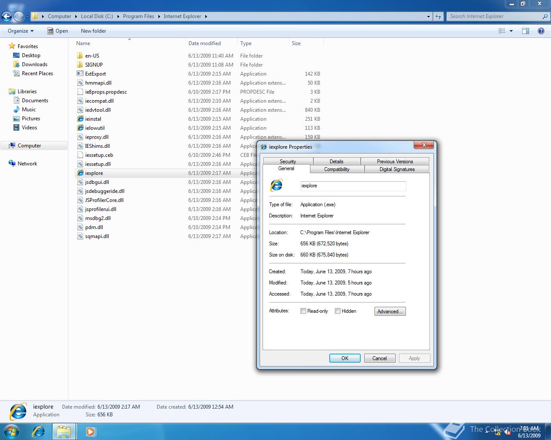Open the recent pages dropdown arrow
The width and height of the screenshot is (551, 440).
click(27, 16)
